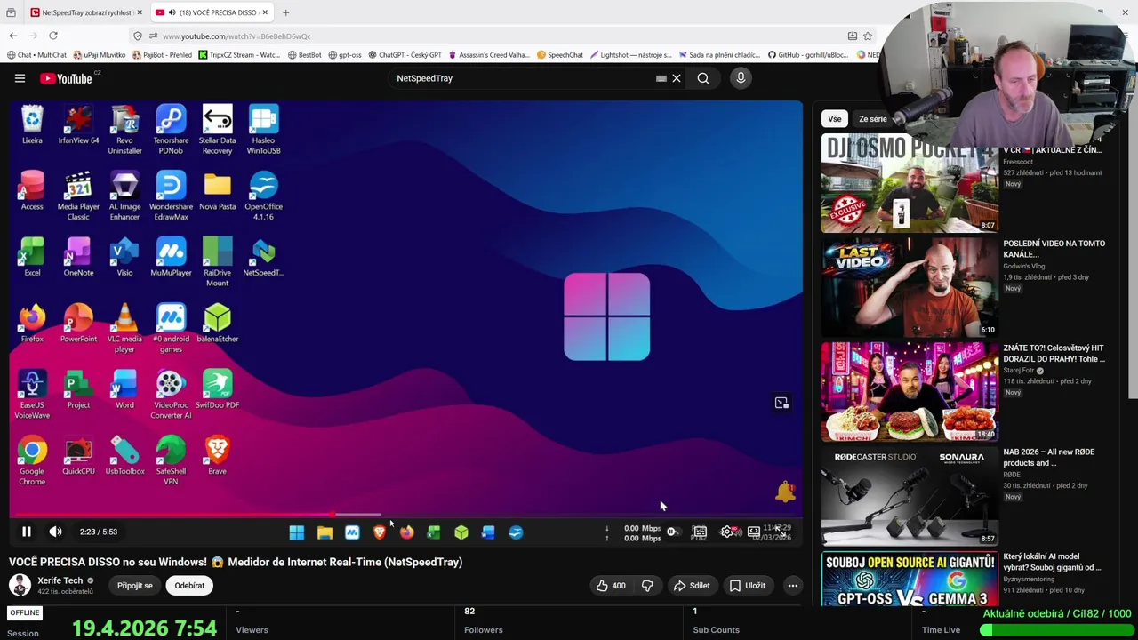Go to YouTube home via logo
This screenshot has height=640, width=1138.
coord(67,78)
